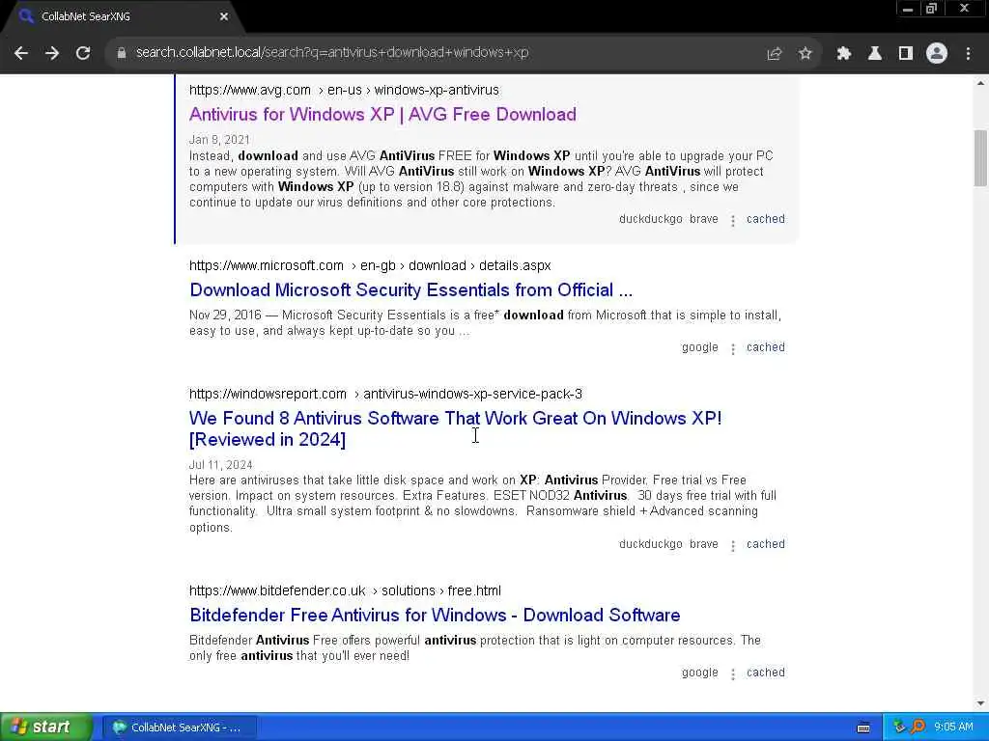Image resolution: width=989 pixels, height=741 pixels.
Task: Open cached link for Microsoft Security Essentials
Action: (x=766, y=347)
